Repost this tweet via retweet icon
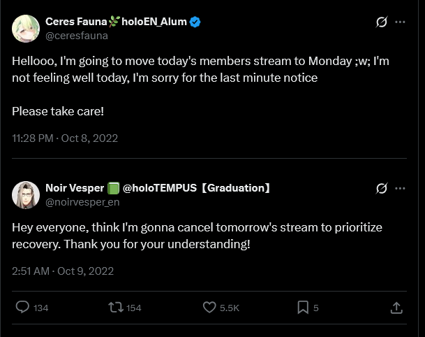 [x=115, y=307]
